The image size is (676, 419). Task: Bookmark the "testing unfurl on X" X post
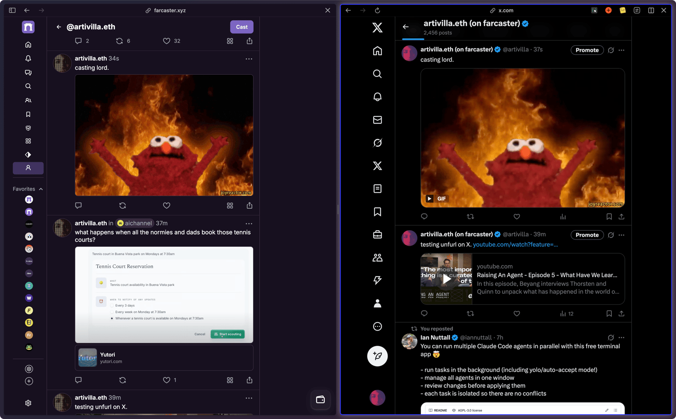point(609,314)
